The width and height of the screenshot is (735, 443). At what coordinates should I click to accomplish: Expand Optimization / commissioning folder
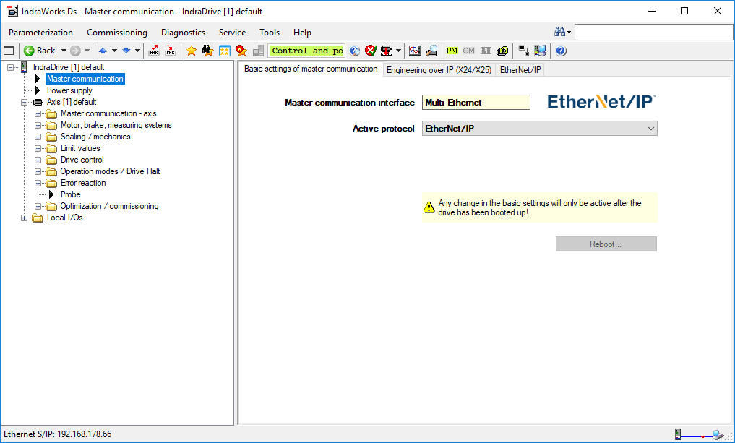coord(38,206)
